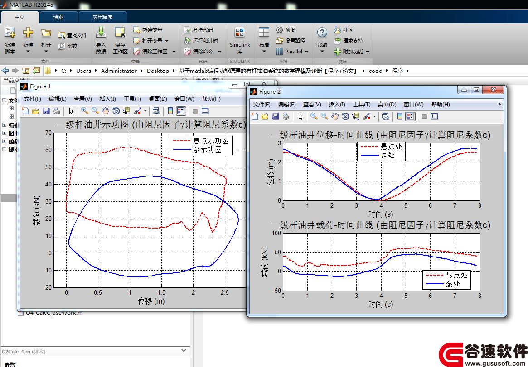
Task: Click Brush/Select Data tool in Figure 2
Action: (367, 116)
